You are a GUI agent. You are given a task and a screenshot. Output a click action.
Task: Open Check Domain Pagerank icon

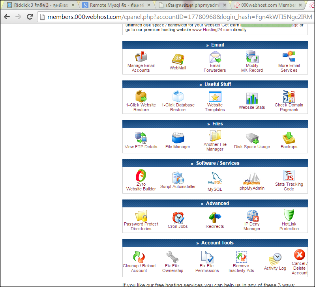[289, 96]
